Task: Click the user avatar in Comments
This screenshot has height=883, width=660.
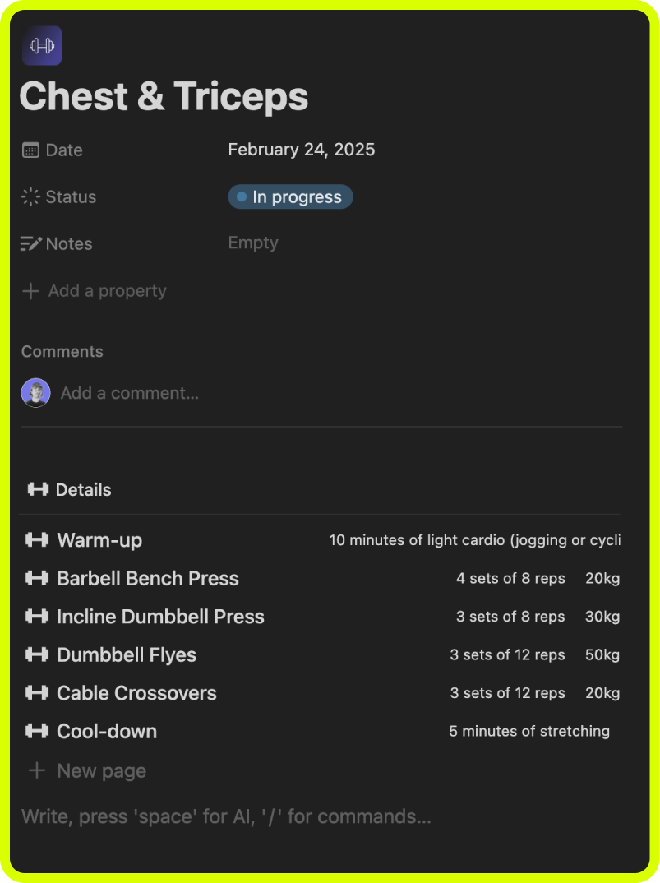Action: pos(35,393)
